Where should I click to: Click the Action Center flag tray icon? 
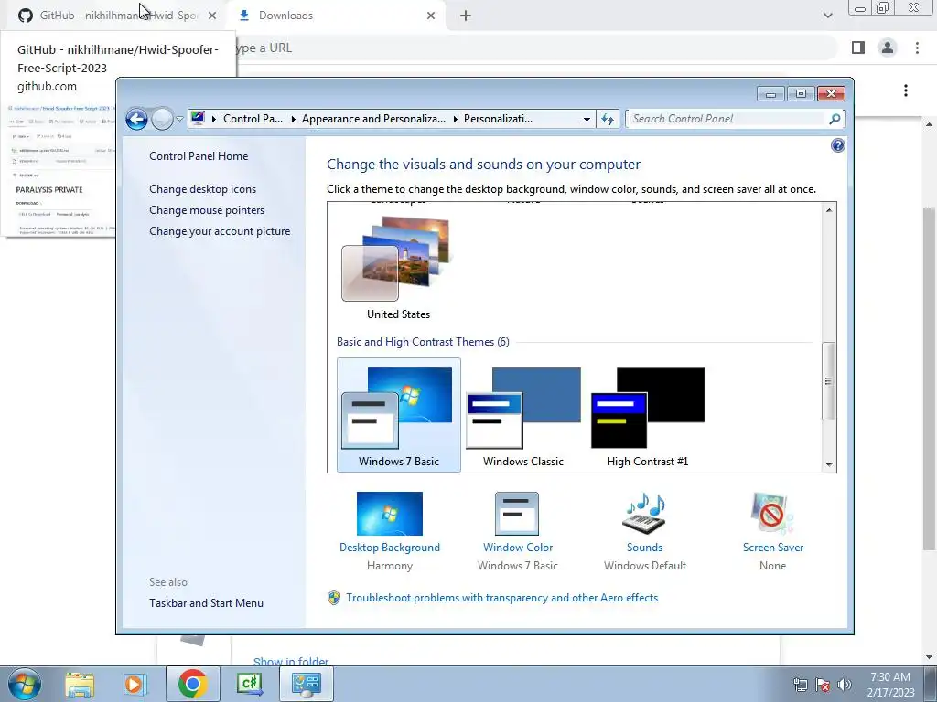click(x=823, y=685)
